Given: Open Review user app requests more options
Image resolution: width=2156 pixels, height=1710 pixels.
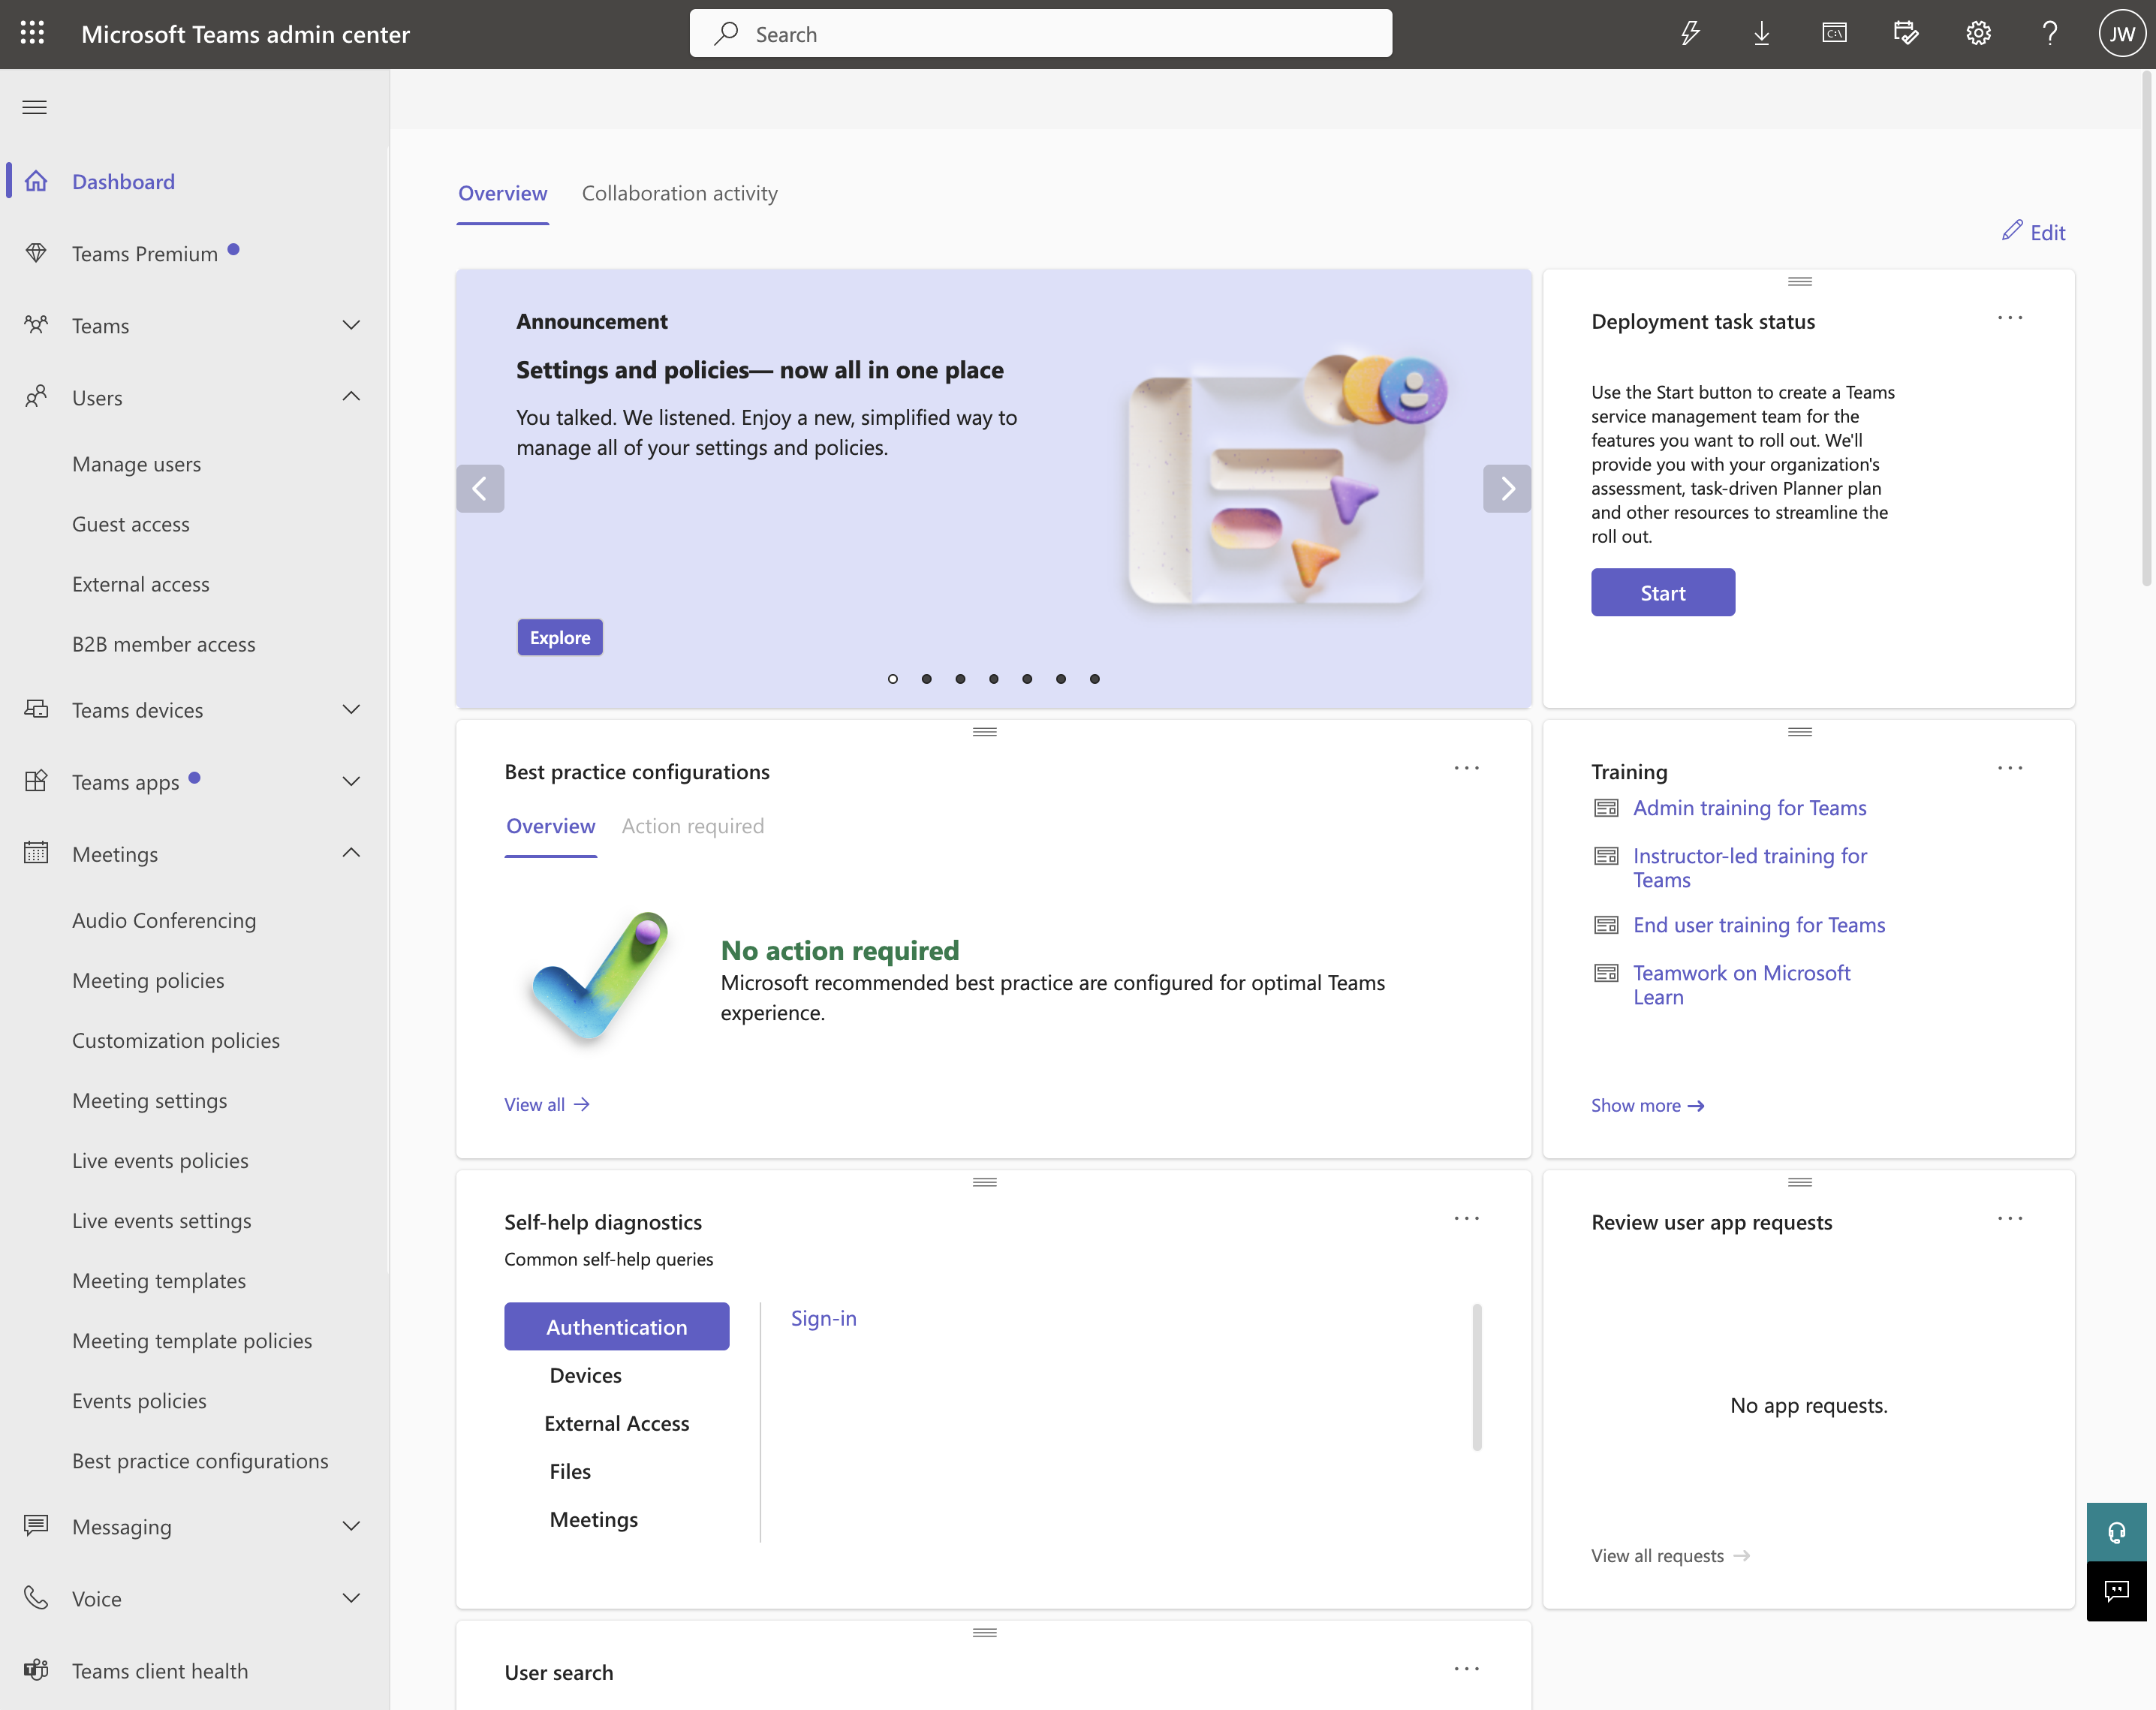Looking at the screenshot, I should coord(2010,1218).
